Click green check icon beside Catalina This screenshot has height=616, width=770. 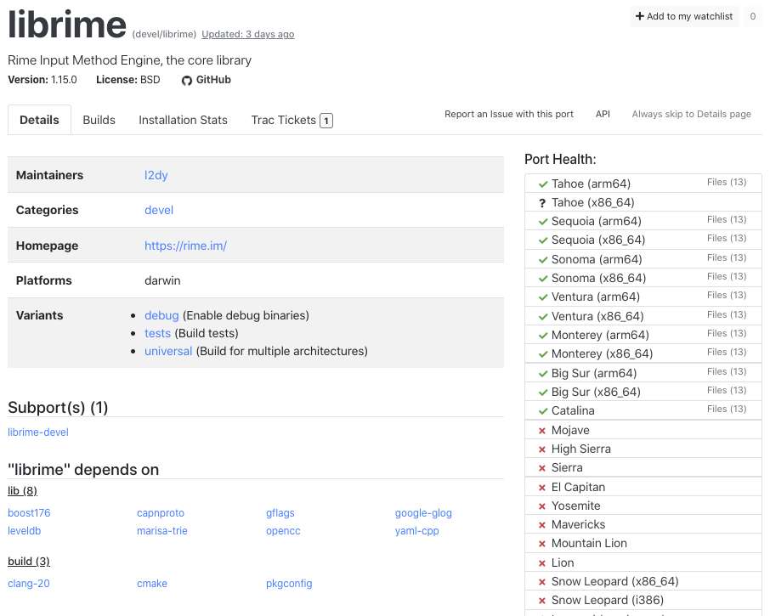(x=542, y=411)
